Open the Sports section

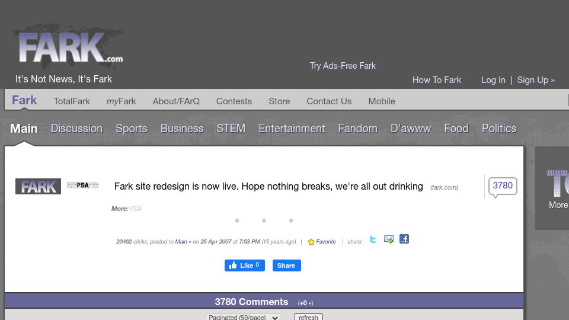(132, 129)
